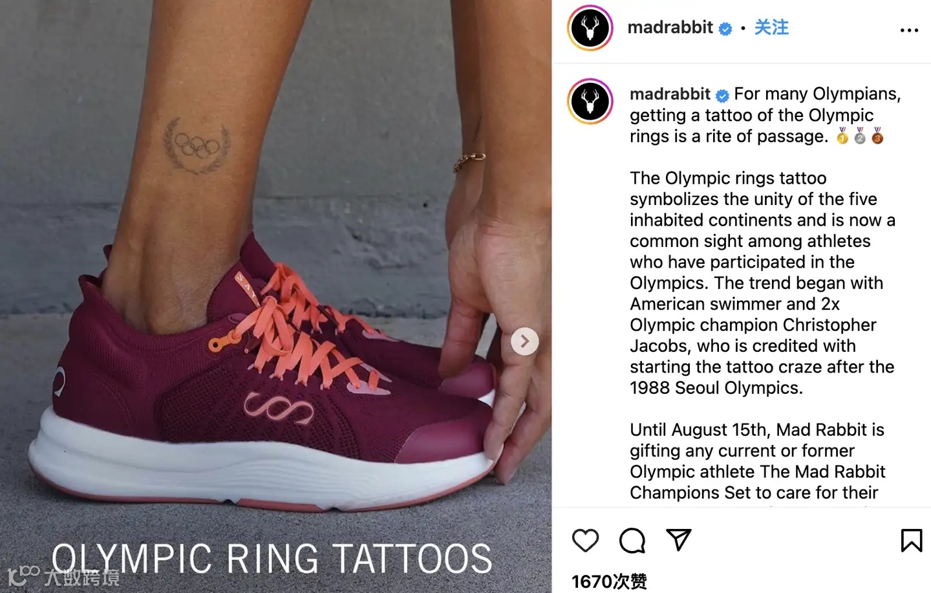Open madrabbit username in post header
931x593 pixels.
click(670, 28)
